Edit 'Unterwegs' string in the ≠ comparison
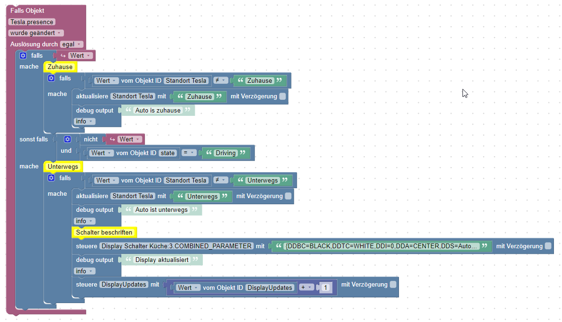The image size is (562, 322). pos(263,180)
